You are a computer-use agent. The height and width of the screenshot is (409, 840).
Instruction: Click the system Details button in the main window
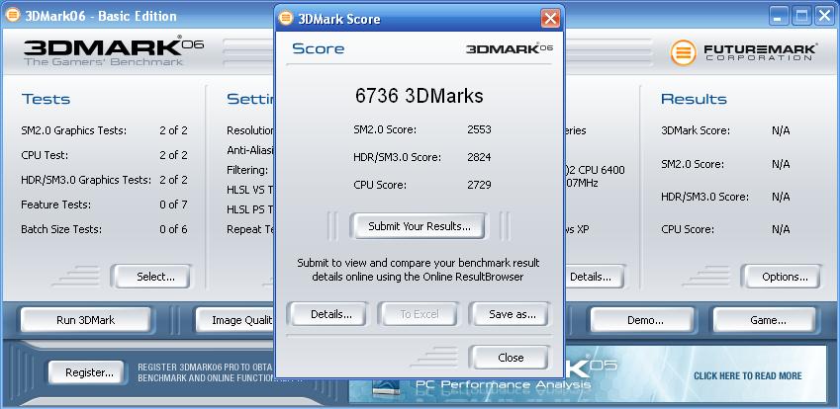coord(594,277)
